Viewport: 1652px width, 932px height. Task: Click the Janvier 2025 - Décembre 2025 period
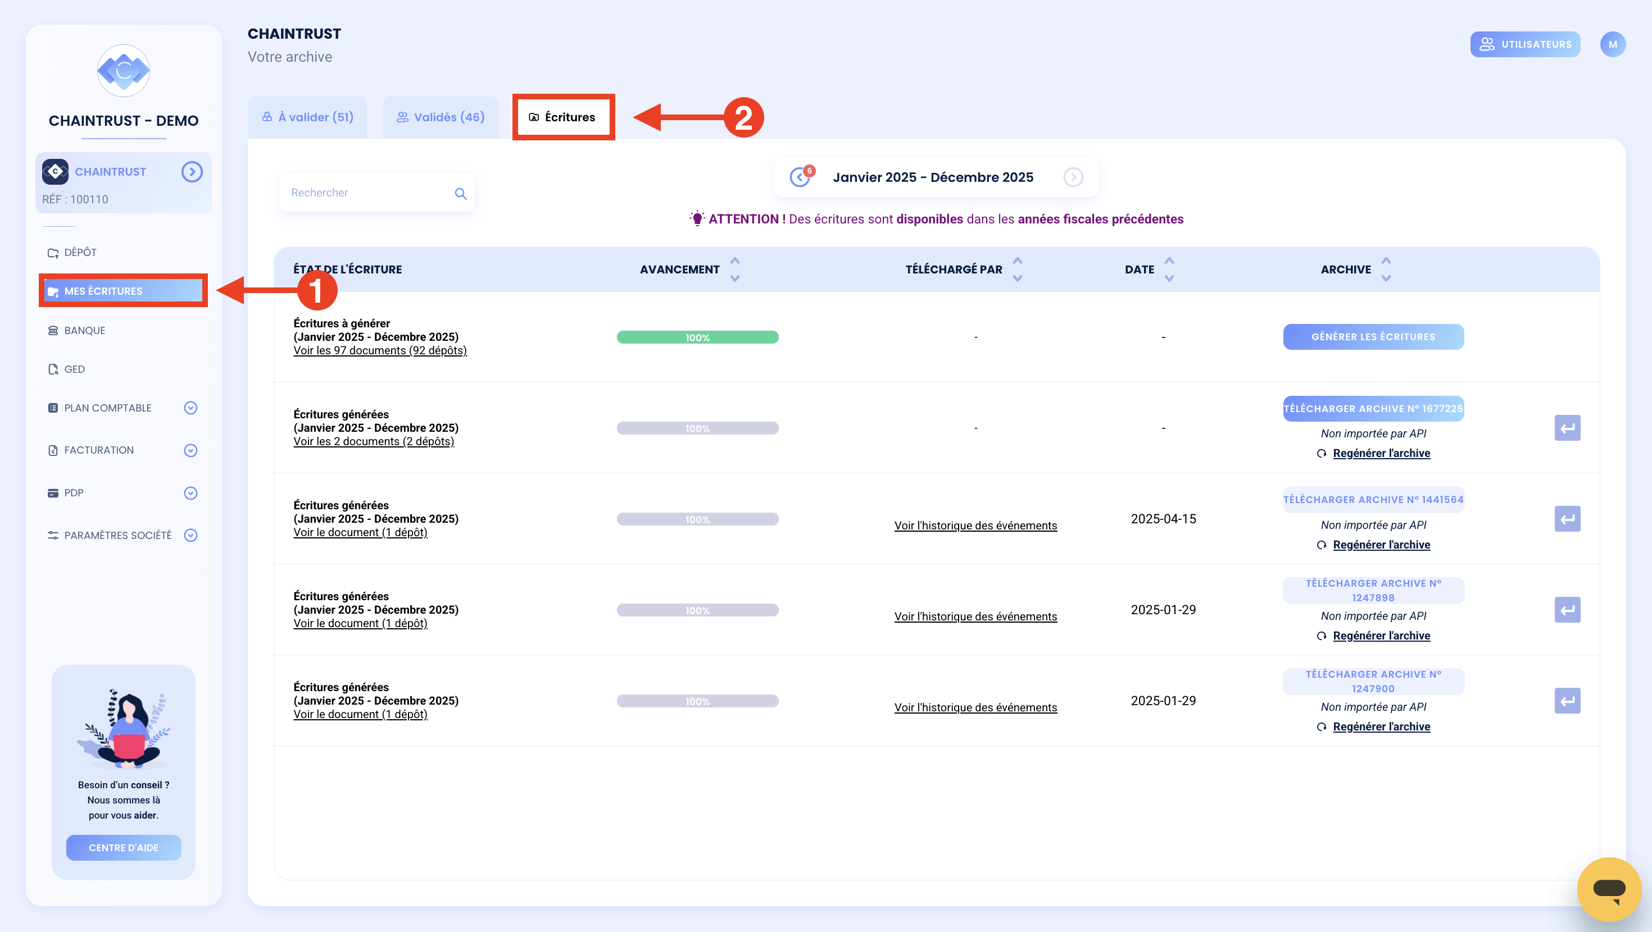coord(932,177)
